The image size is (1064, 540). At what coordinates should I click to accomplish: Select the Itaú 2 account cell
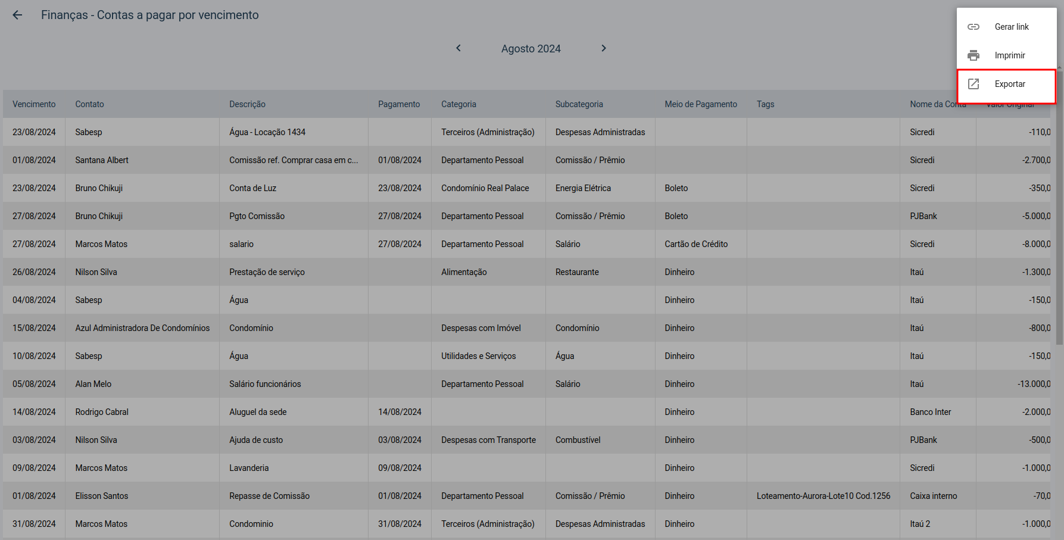[920, 524]
